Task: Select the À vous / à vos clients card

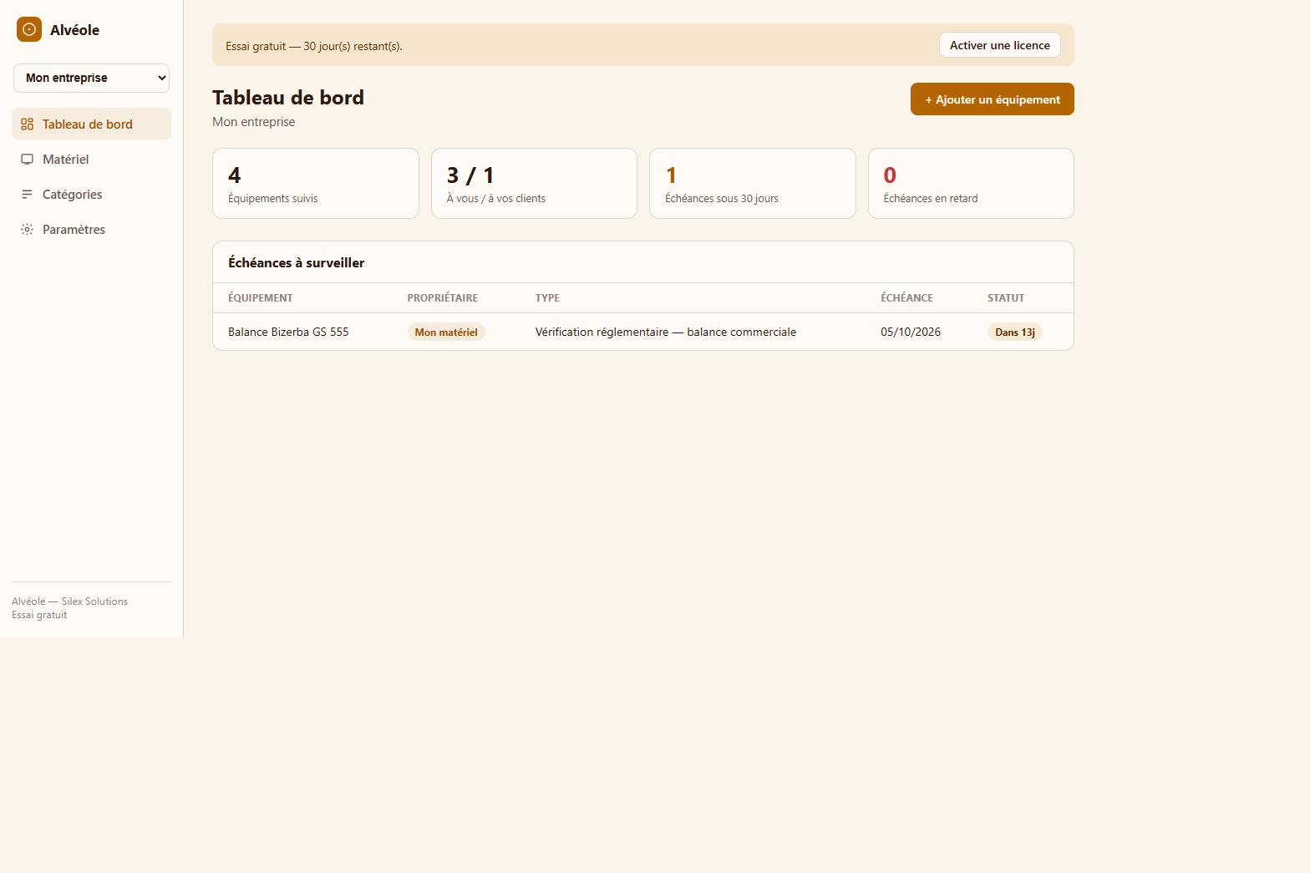Action: coord(534,184)
